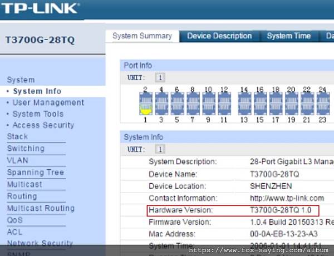
Task: Click the port 9/10 port icon
Action: coord(209,104)
